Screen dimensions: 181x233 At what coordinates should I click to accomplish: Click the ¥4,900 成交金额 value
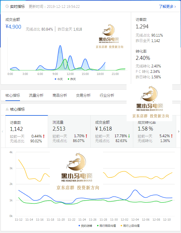[x=13, y=27]
